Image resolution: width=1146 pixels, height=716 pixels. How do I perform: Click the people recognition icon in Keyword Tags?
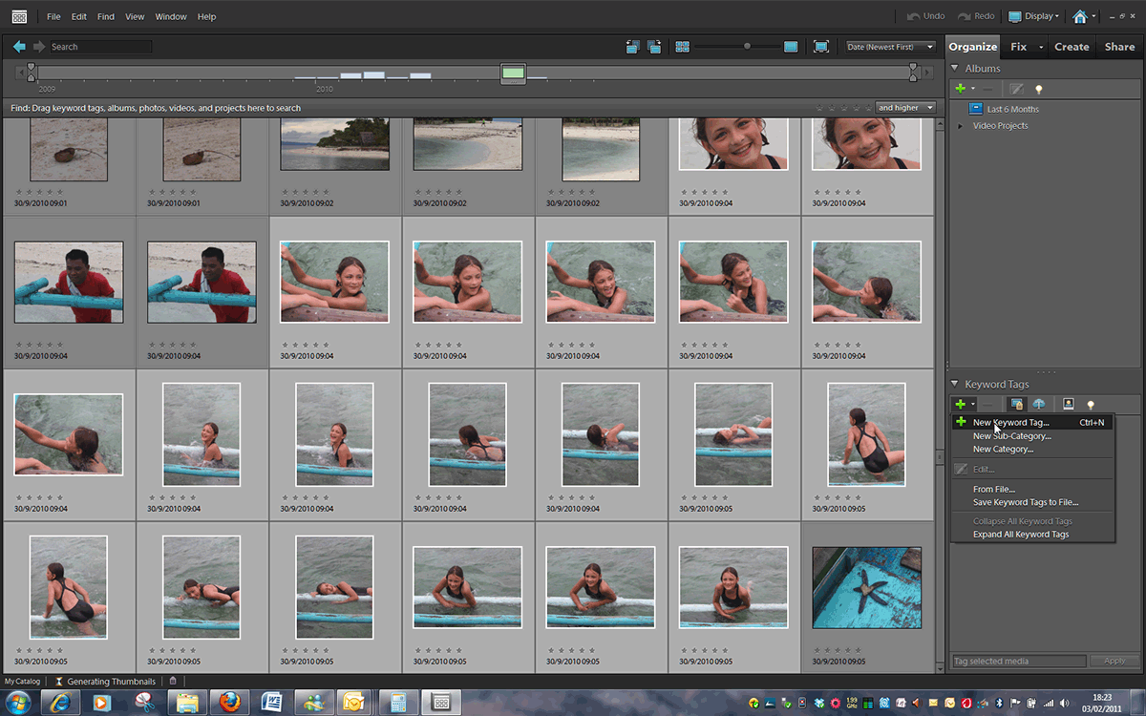pos(1069,405)
